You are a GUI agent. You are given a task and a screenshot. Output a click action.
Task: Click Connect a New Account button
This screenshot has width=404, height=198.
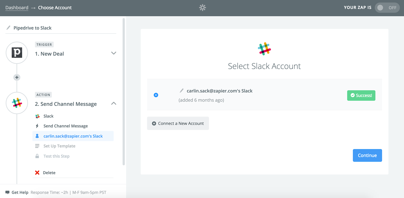178,123
